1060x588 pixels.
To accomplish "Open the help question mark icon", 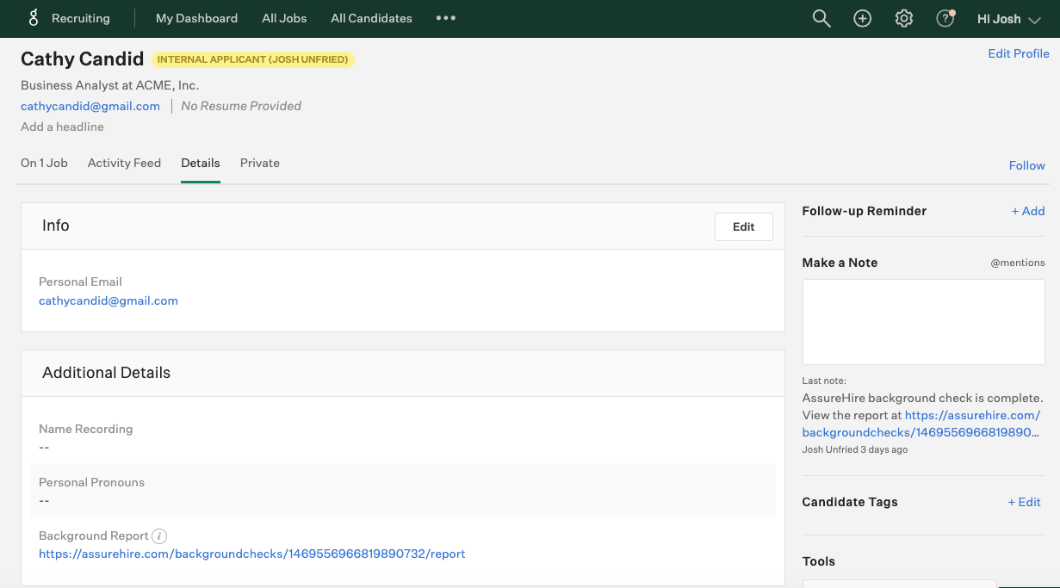I will (x=945, y=19).
